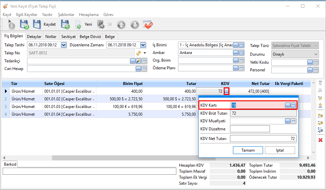
Task: Expand the Durumu dropdown showing Onaylı
Action: pyautogui.click(x=316, y=54)
